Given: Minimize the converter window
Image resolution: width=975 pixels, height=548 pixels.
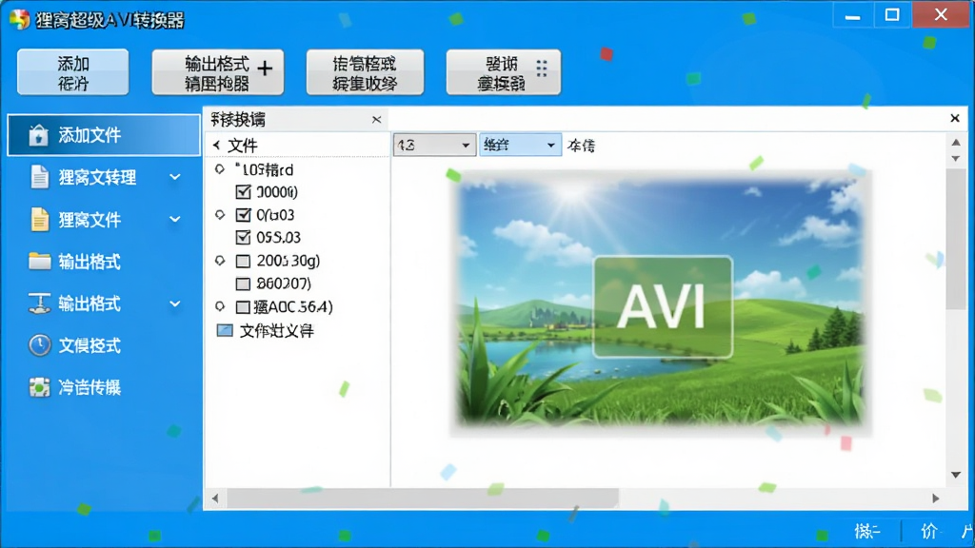Looking at the screenshot, I should click(852, 15).
